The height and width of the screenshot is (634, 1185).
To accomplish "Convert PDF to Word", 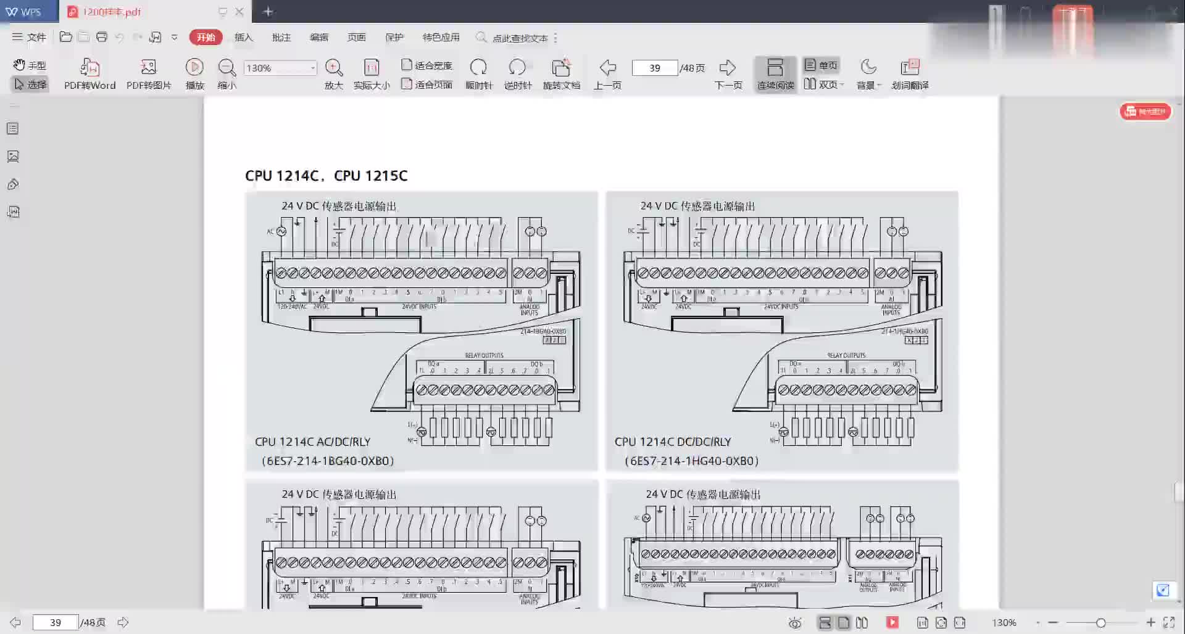I will [x=90, y=74].
